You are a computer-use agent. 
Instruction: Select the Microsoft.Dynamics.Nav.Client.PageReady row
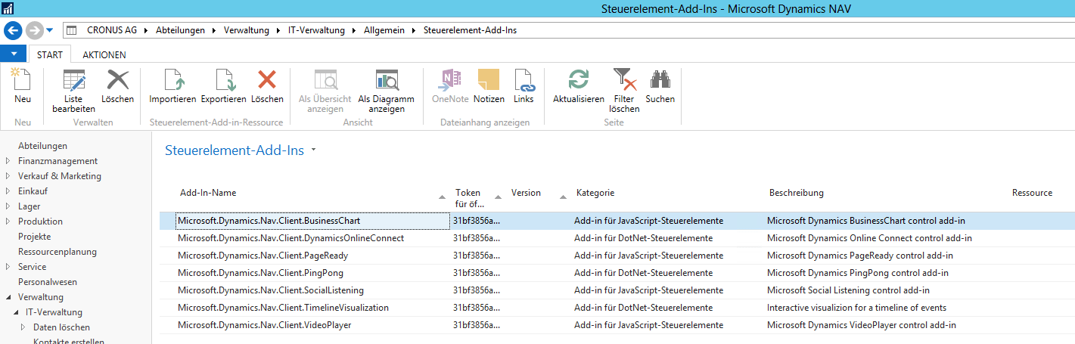(617, 256)
